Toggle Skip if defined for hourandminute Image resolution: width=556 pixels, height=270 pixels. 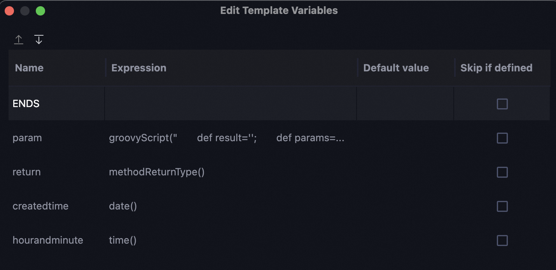[x=502, y=241]
